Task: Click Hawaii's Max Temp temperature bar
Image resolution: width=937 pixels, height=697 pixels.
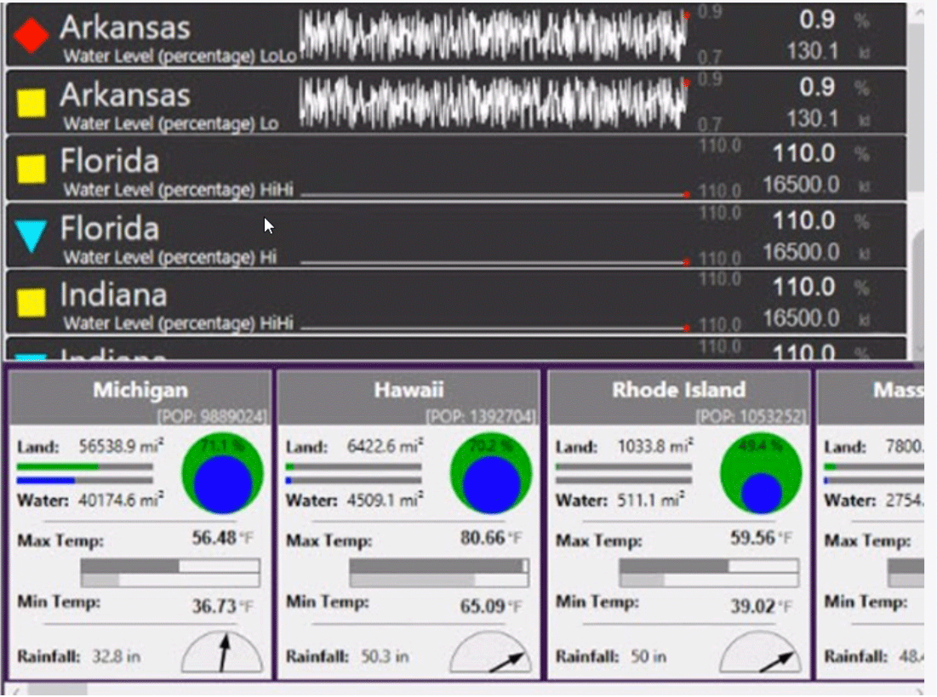Action: click(x=439, y=565)
